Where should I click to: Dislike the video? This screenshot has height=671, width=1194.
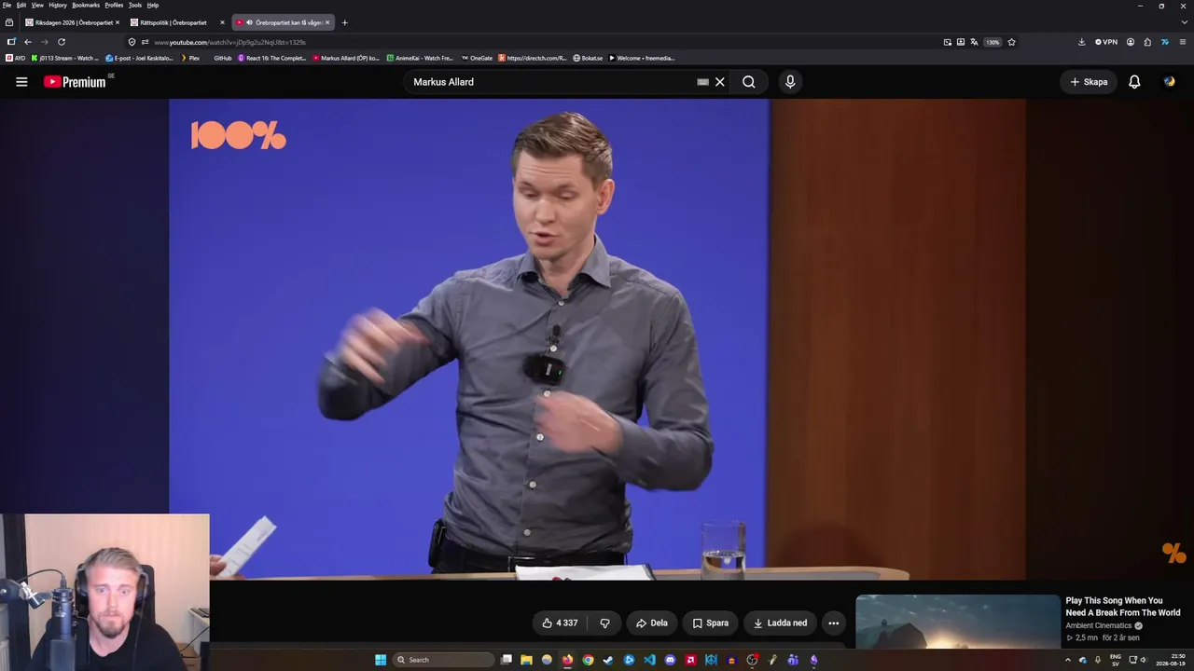pyautogui.click(x=604, y=623)
